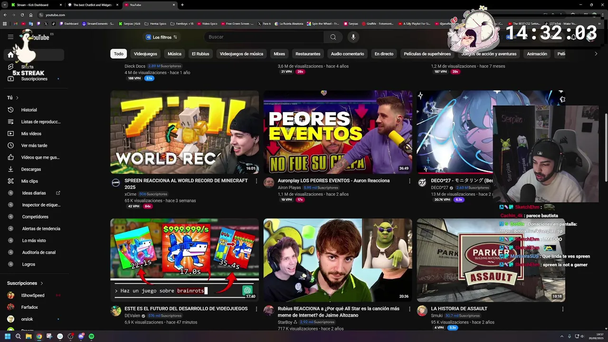This screenshot has height=342, width=608.
Task: Show more category chips with right arrow
Action: click(596, 54)
